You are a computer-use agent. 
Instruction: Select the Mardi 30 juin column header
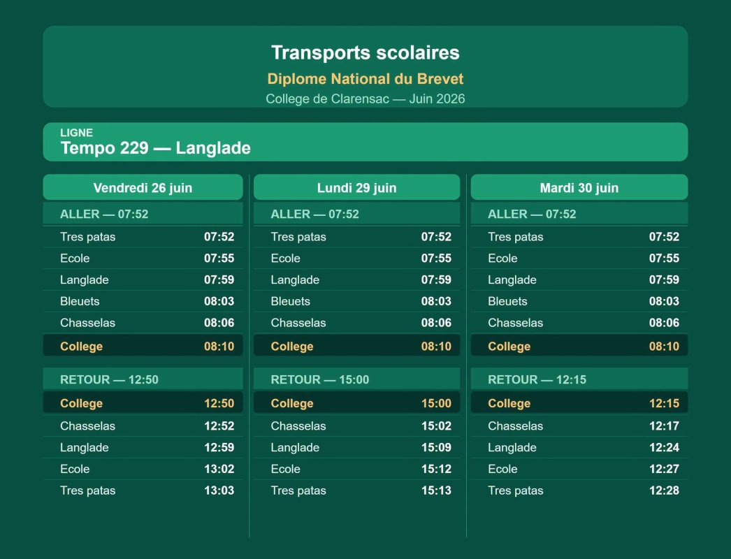click(x=579, y=187)
